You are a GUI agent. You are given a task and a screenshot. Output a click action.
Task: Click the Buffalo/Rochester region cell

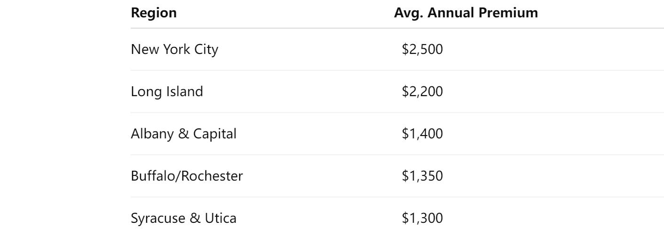coord(187,176)
